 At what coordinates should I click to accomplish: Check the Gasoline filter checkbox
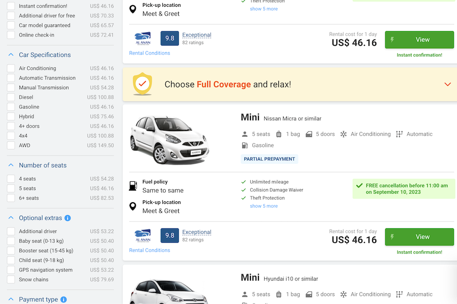point(11,107)
